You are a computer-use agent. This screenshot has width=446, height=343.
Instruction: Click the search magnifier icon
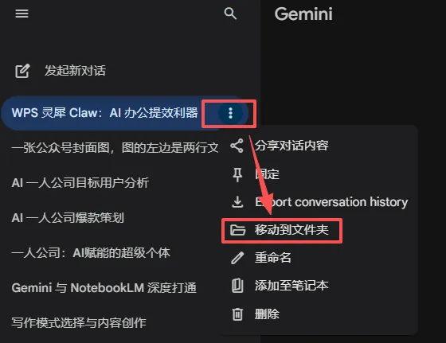coord(230,14)
